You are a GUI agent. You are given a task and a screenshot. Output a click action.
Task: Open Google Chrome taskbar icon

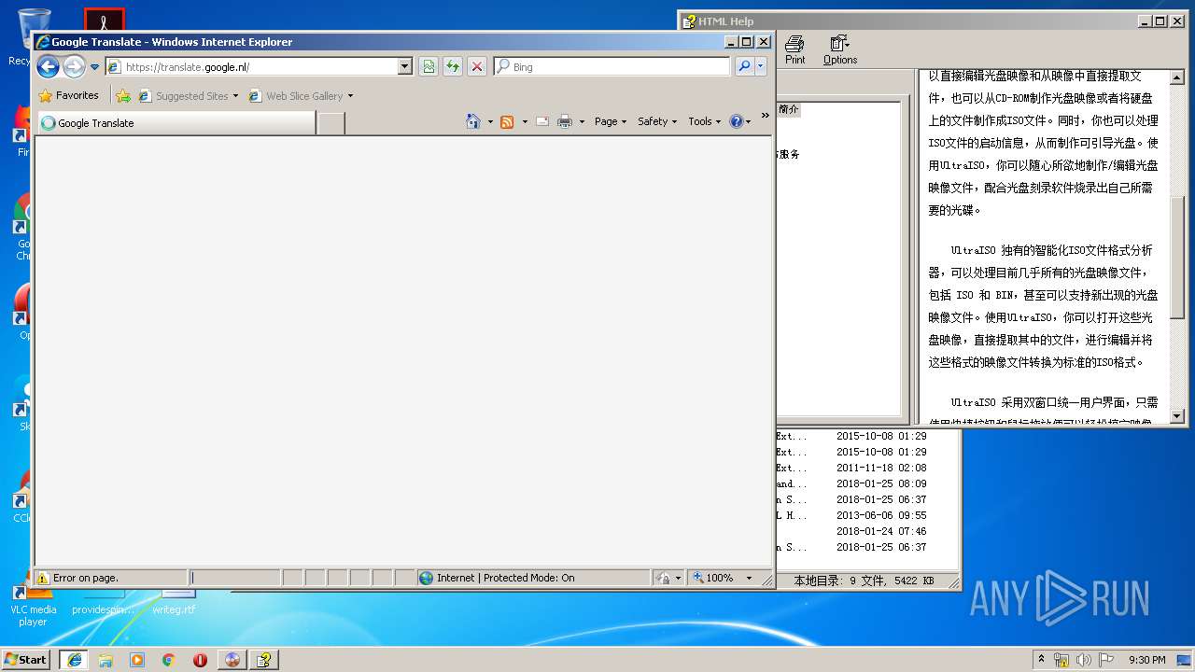(169, 659)
